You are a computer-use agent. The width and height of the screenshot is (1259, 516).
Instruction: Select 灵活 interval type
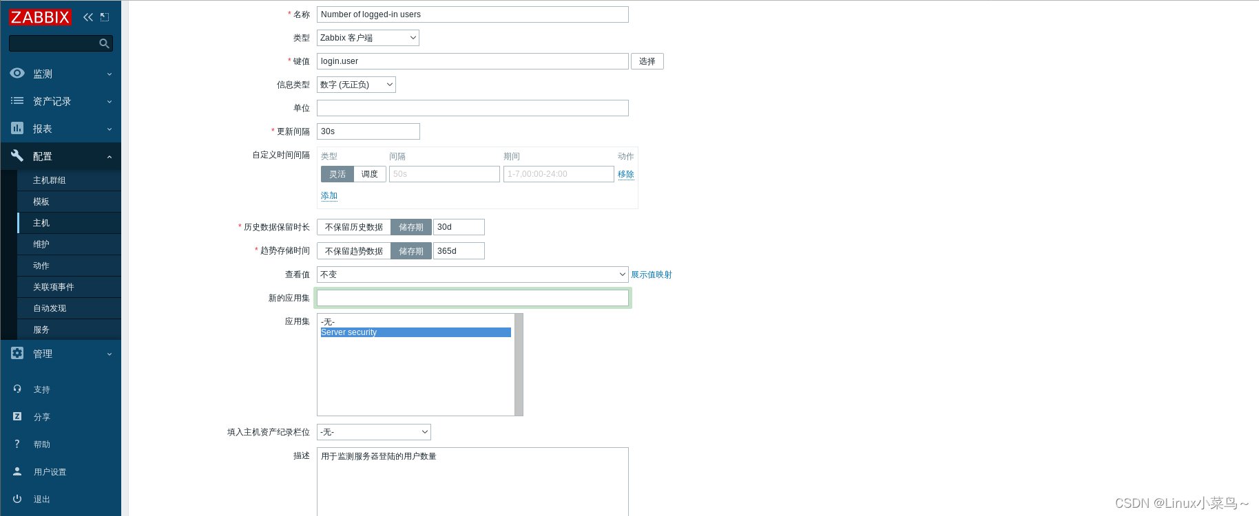[x=337, y=174]
